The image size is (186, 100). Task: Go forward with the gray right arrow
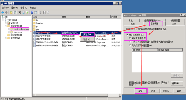click(x=6, y=12)
